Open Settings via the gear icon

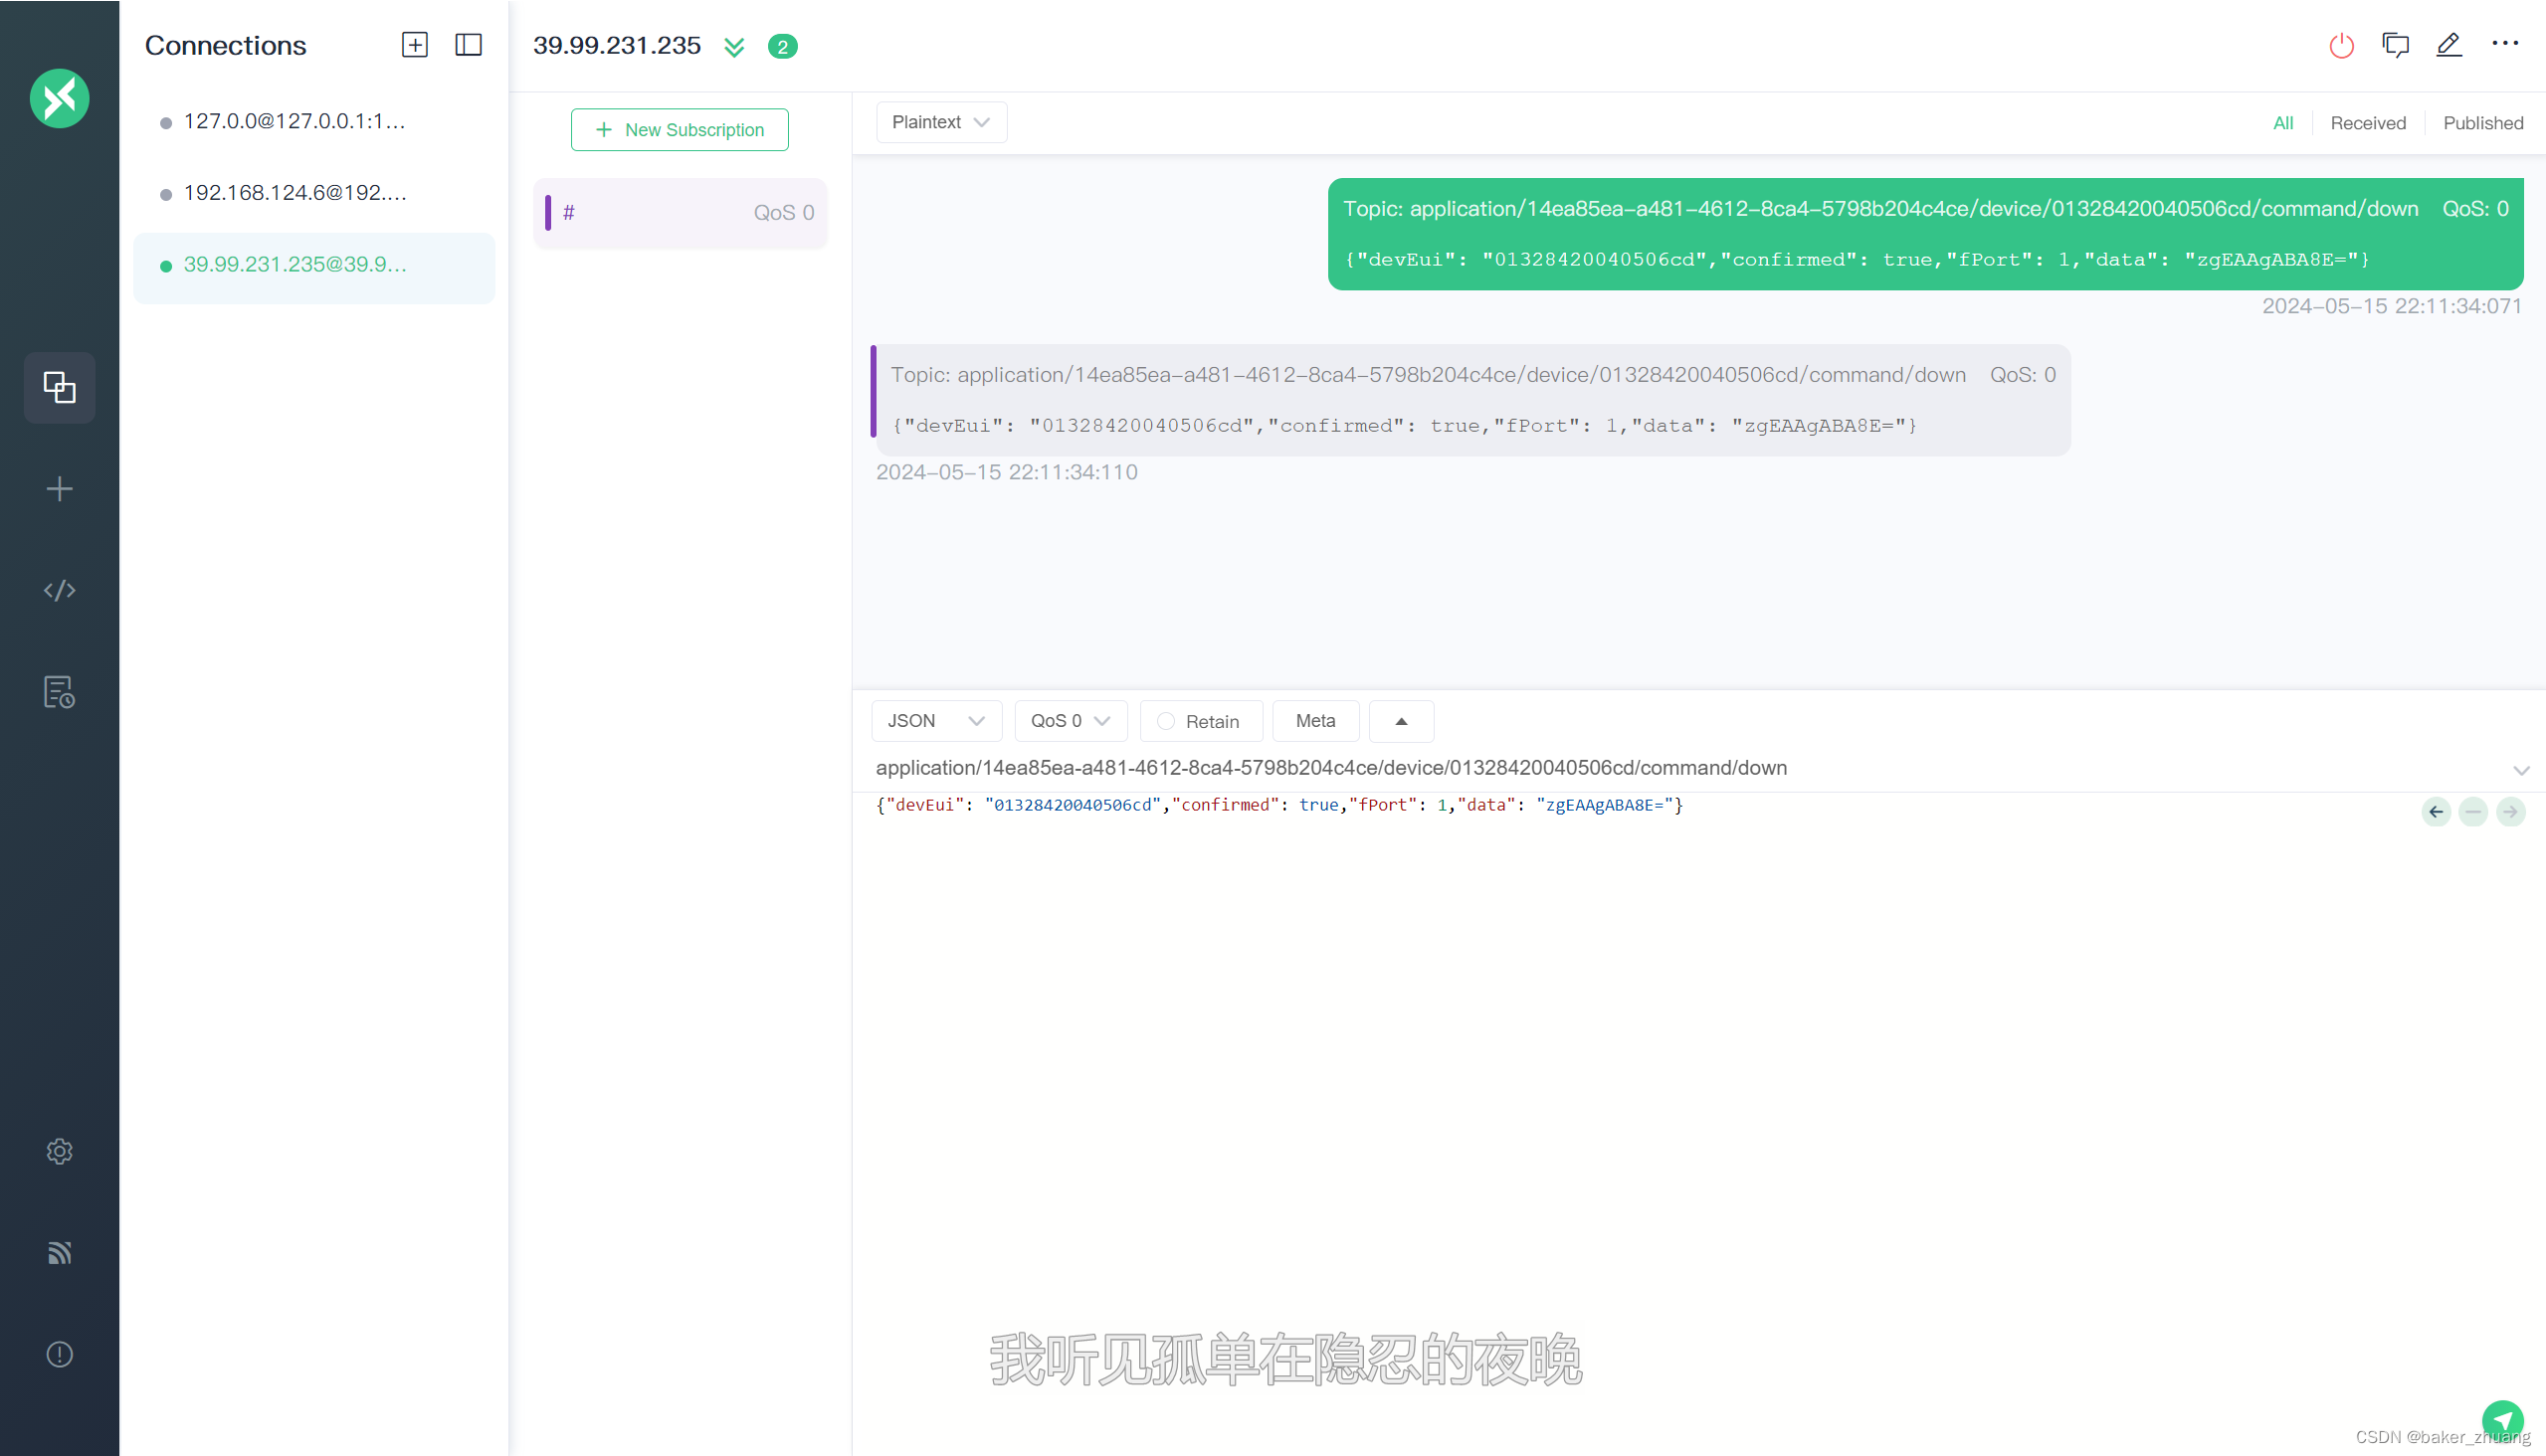[59, 1151]
